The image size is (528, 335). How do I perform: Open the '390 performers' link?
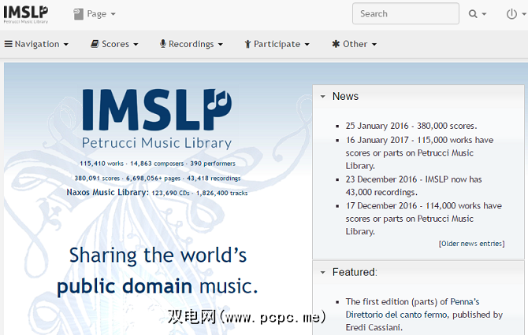coord(213,164)
